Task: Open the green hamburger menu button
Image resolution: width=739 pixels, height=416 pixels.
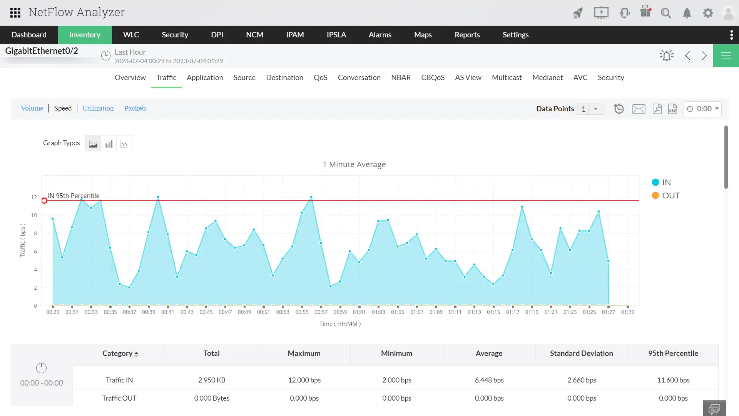Action: (726, 56)
